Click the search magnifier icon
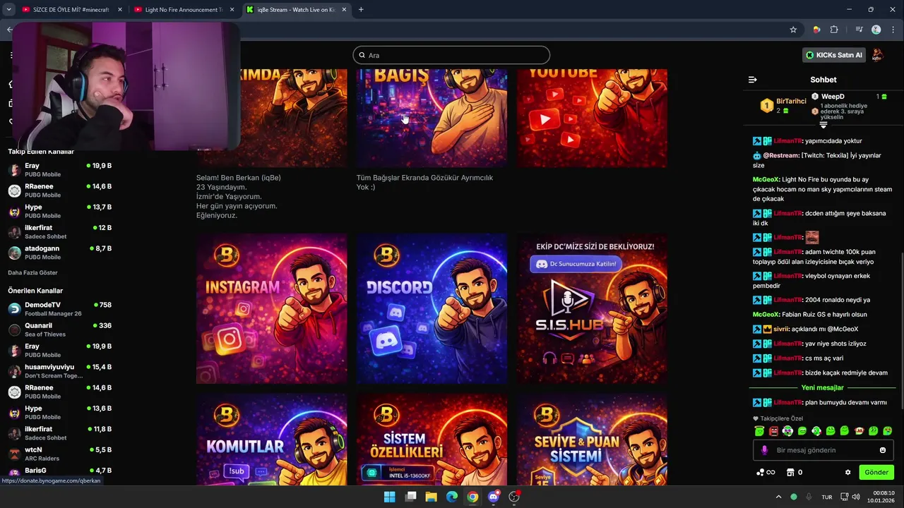The height and width of the screenshot is (508, 904). click(362, 55)
